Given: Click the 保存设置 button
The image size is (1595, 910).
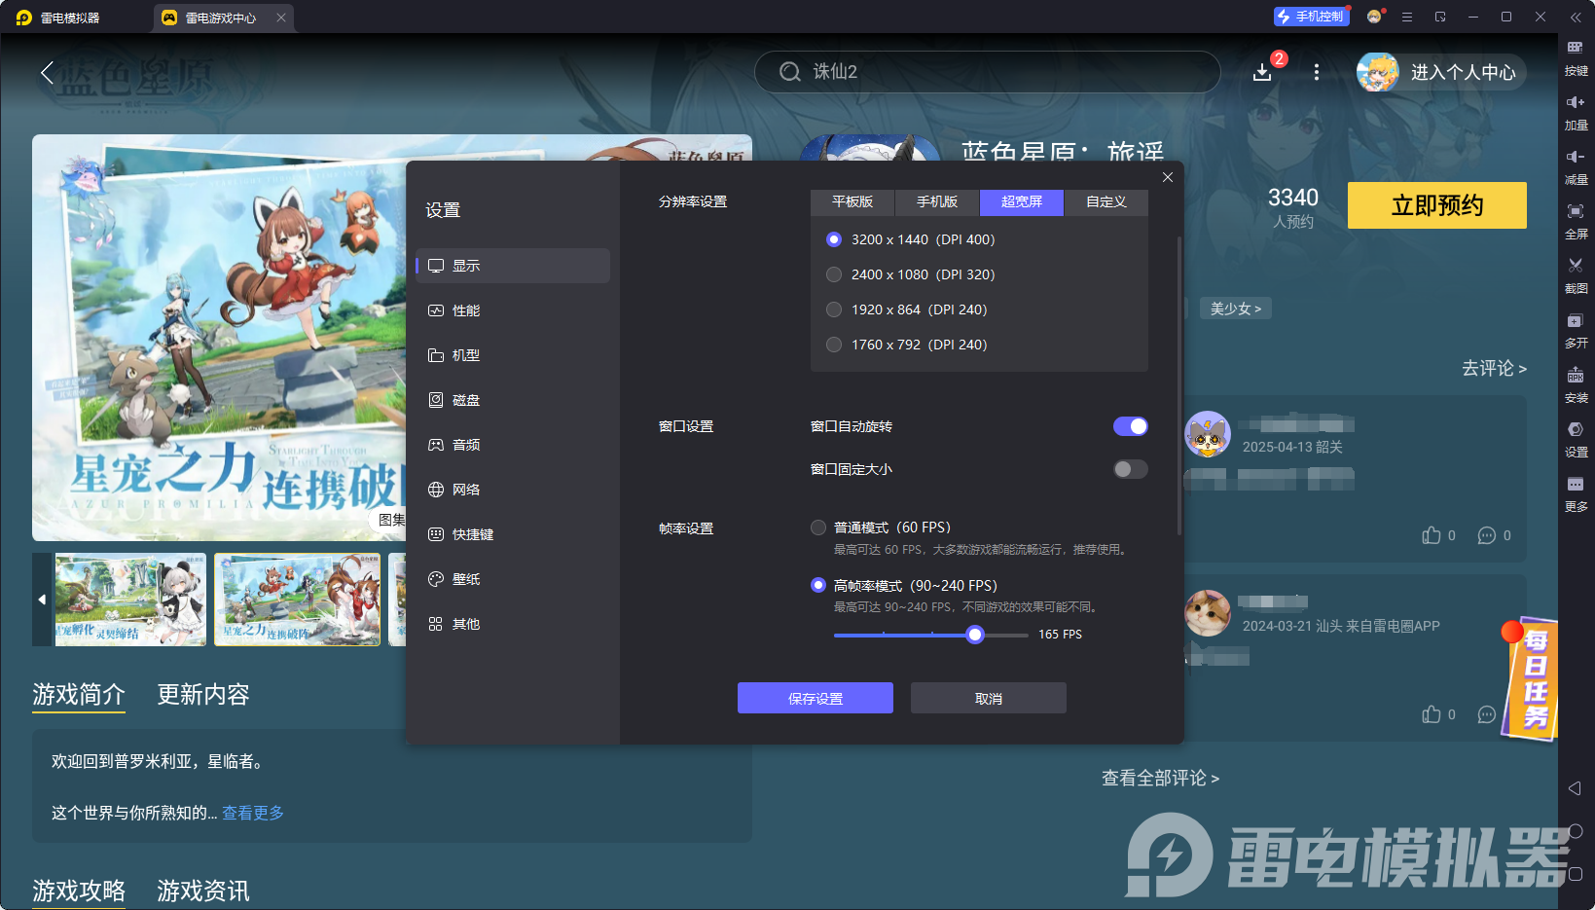Looking at the screenshot, I should pos(816,698).
